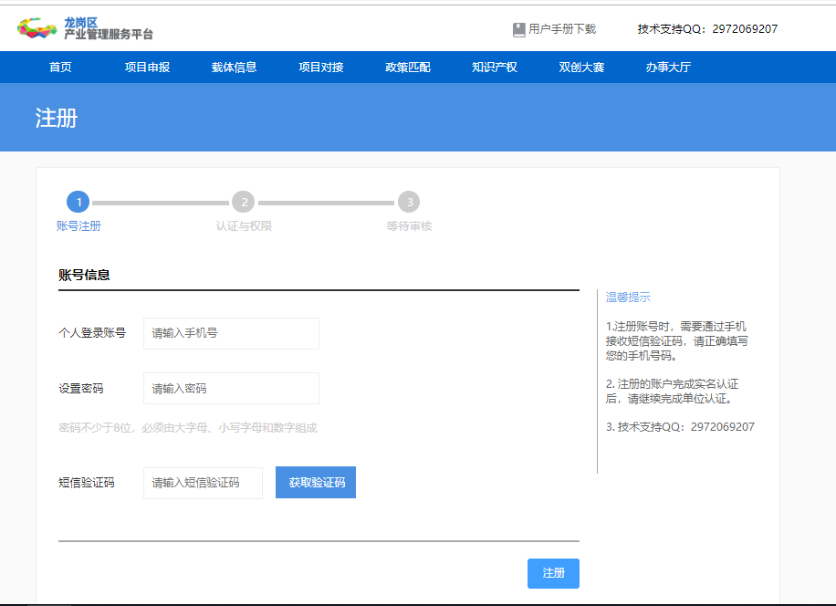Go to 载体信息 in navigation bar
This screenshot has height=606, width=836.
(x=234, y=68)
